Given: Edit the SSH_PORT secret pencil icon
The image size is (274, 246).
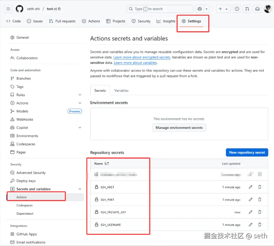Looking at the screenshot, I should (x=250, y=199).
